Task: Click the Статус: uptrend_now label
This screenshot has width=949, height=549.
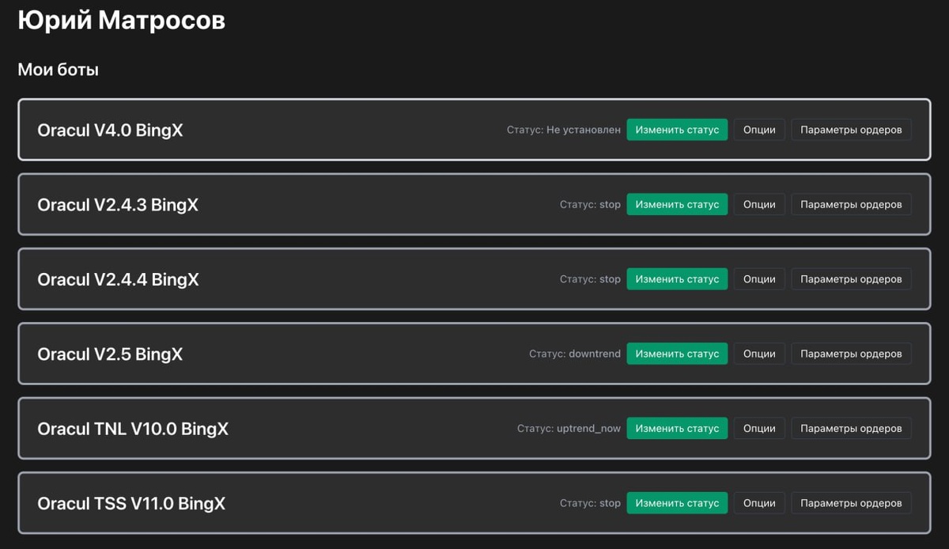Action: 569,428
